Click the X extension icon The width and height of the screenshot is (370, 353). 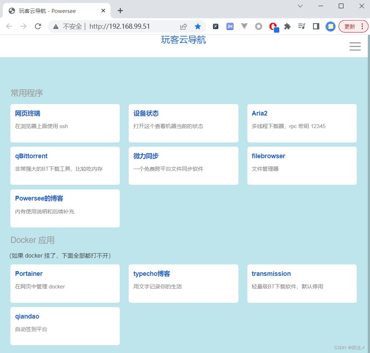215,26
